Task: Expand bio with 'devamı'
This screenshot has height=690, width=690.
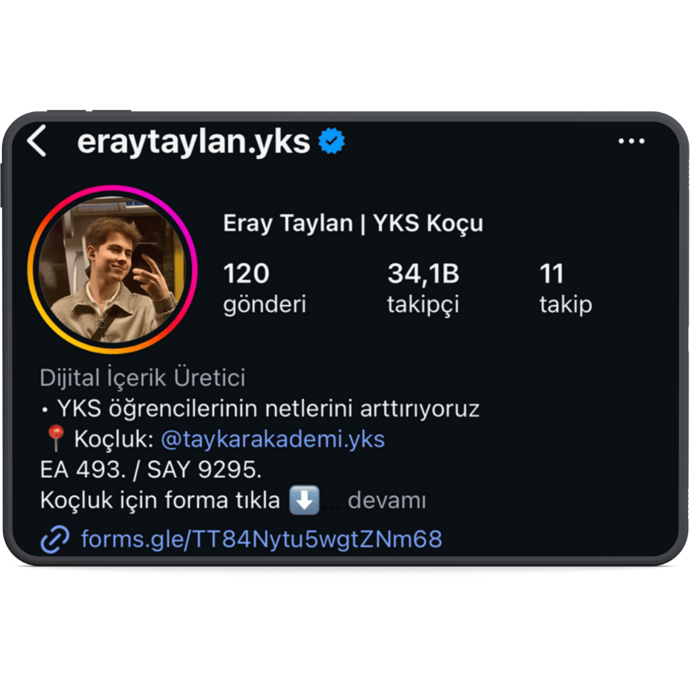Action: pos(387,500)
